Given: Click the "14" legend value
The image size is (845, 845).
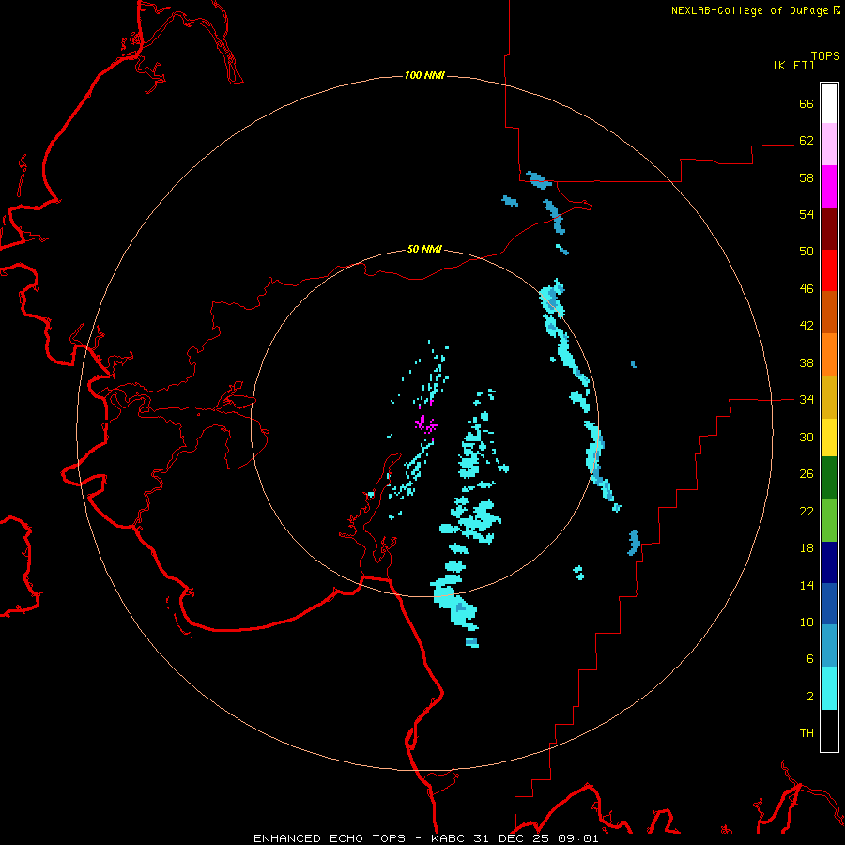Looking at the screenshot, I should click(807, 585).
